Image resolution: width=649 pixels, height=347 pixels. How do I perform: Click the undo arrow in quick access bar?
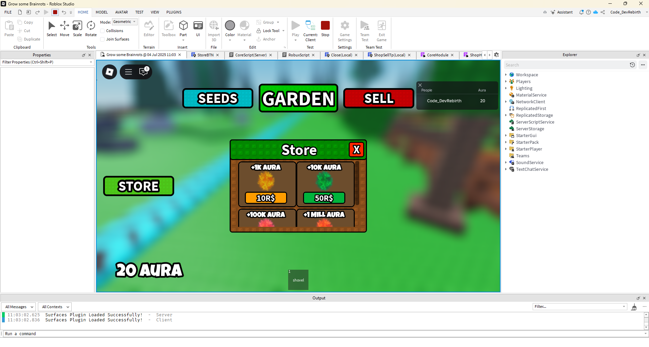click(64, 12)
